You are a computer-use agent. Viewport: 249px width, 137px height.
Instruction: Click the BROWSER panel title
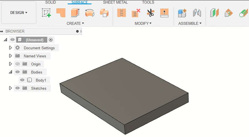[15, 31]
